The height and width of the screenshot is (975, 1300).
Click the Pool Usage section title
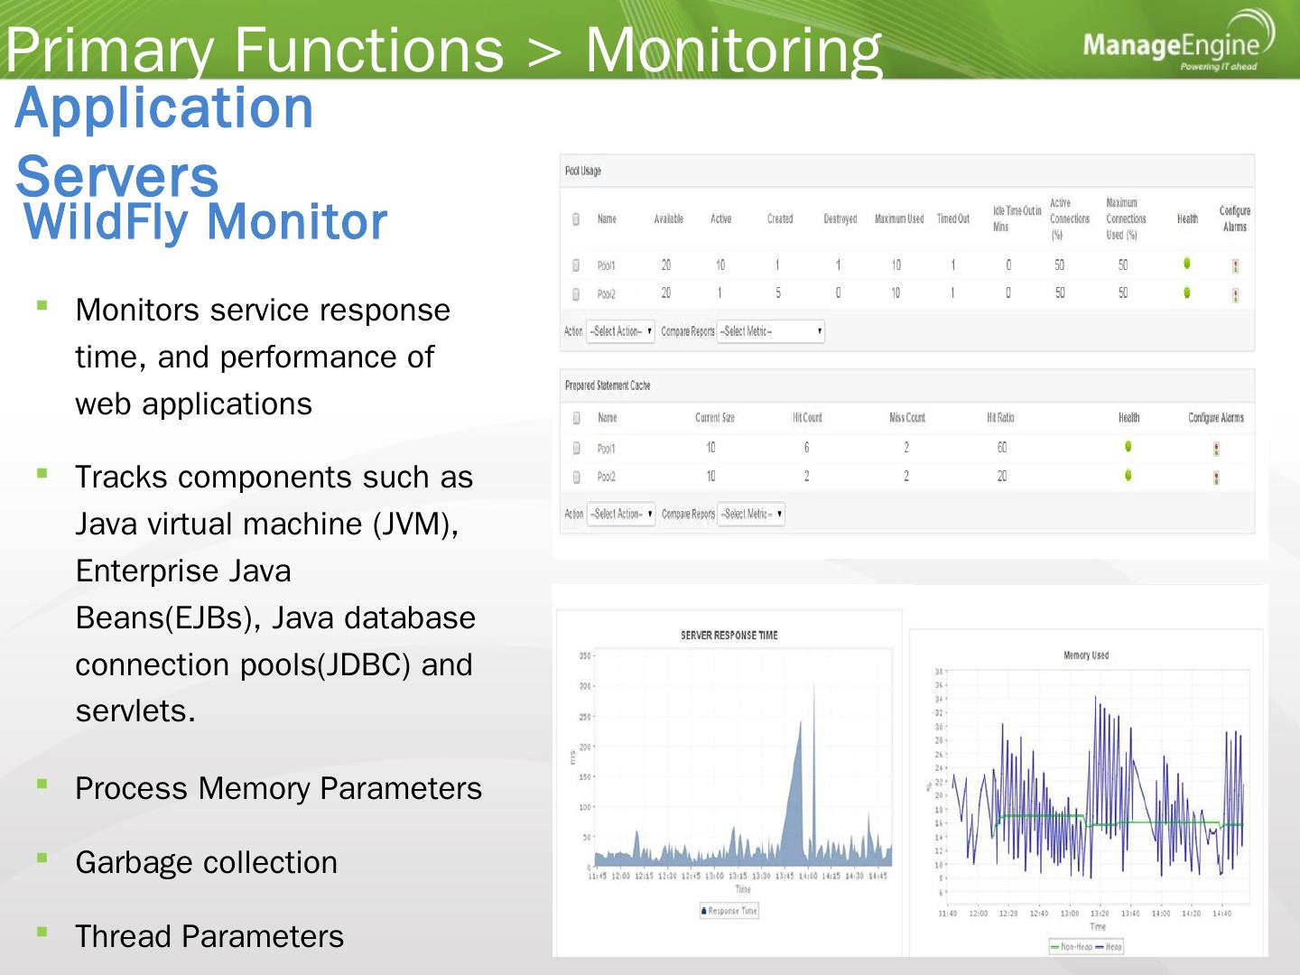coord(583,171)
